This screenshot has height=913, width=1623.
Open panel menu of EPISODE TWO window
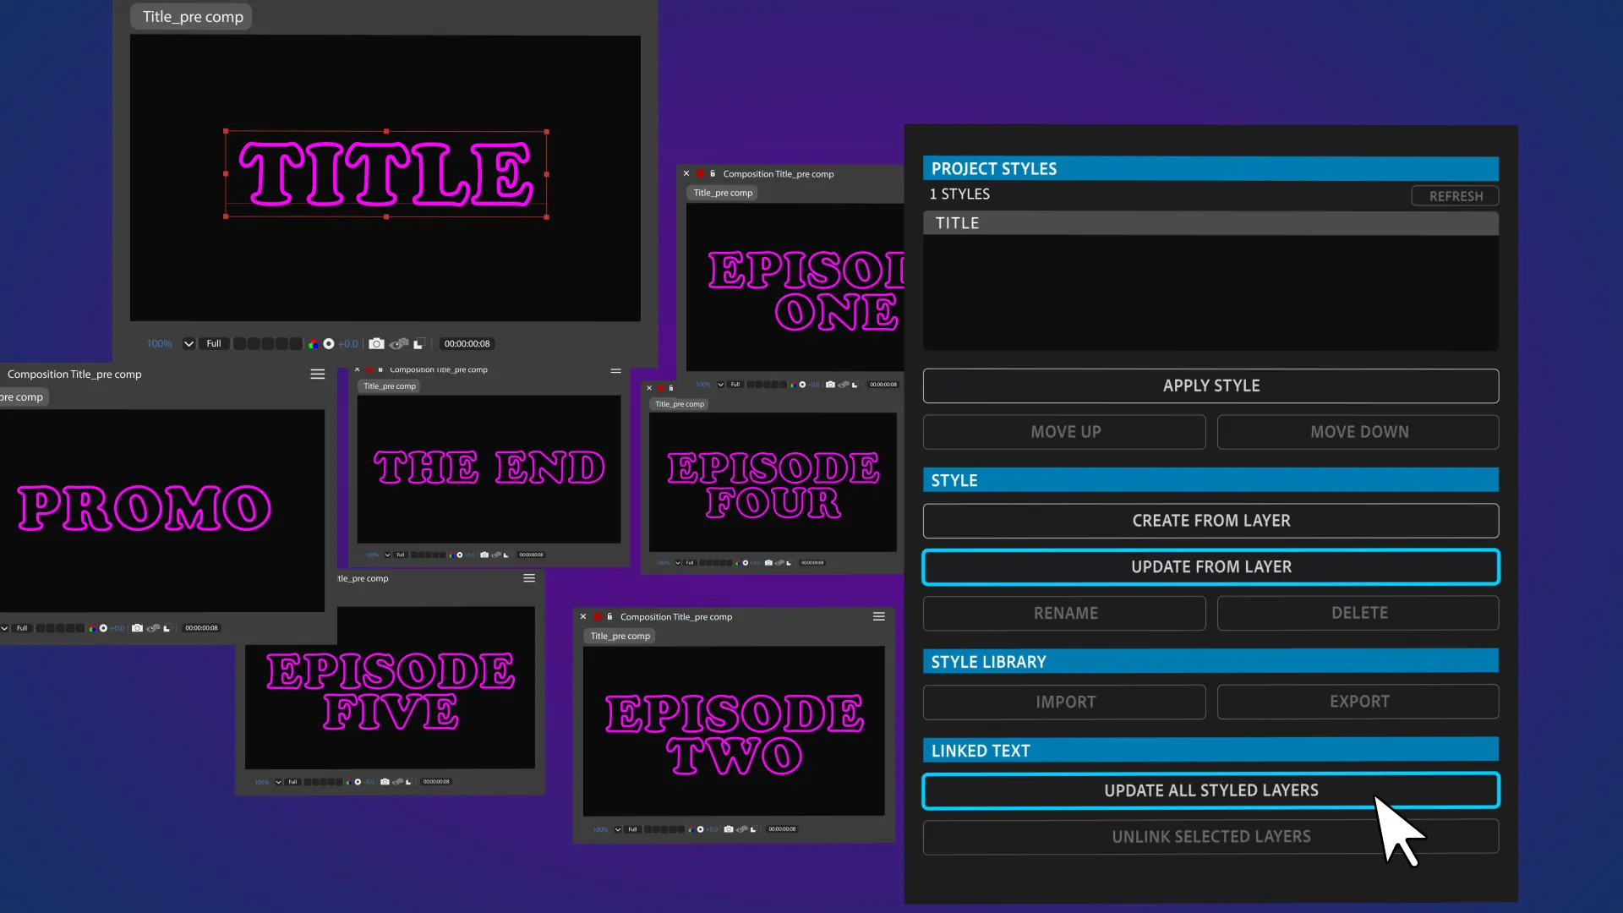click(x=879, y=617)
